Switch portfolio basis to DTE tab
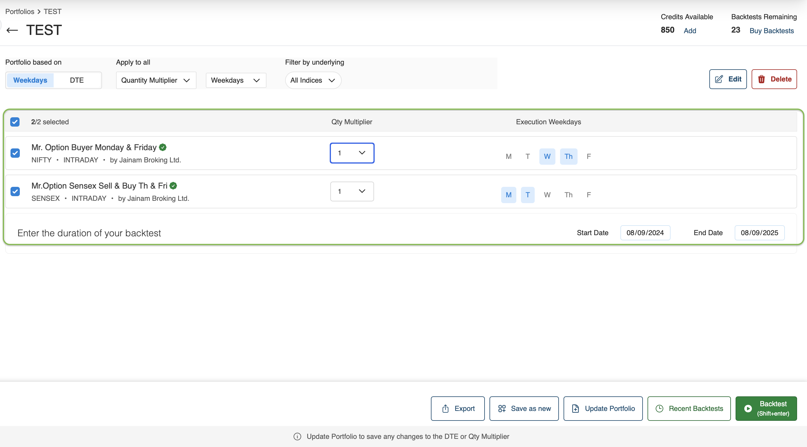 click(x=77, y=80)
